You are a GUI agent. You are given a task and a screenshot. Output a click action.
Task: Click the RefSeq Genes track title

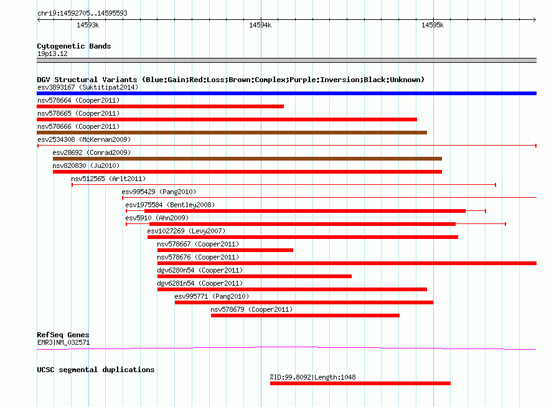(x=63, y=335)
